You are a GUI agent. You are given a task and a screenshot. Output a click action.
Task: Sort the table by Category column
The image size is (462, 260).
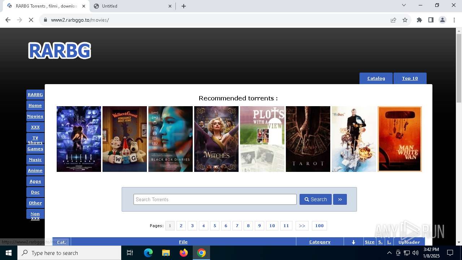pyautogui.click(x=320, y=242)
